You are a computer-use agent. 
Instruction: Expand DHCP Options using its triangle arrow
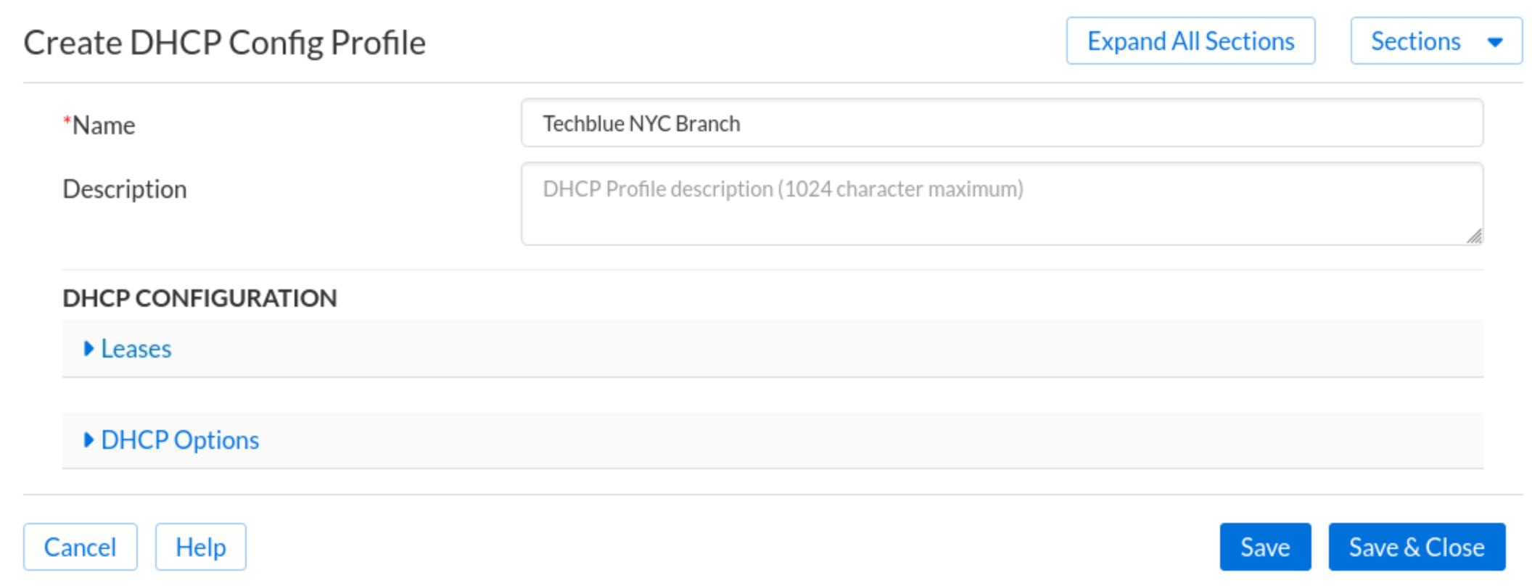click(88, 440)
